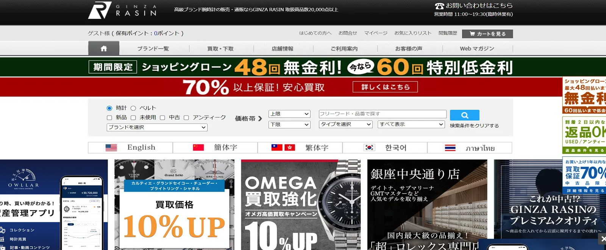
Task: Check the アンティーク checkbox
Action: (x=186, y=118)
